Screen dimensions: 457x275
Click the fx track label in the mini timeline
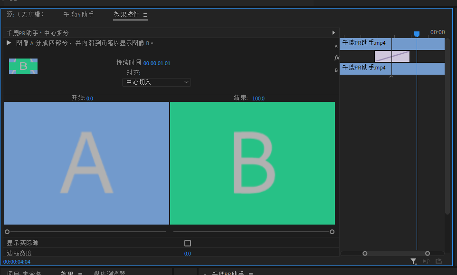click(336, 57)
